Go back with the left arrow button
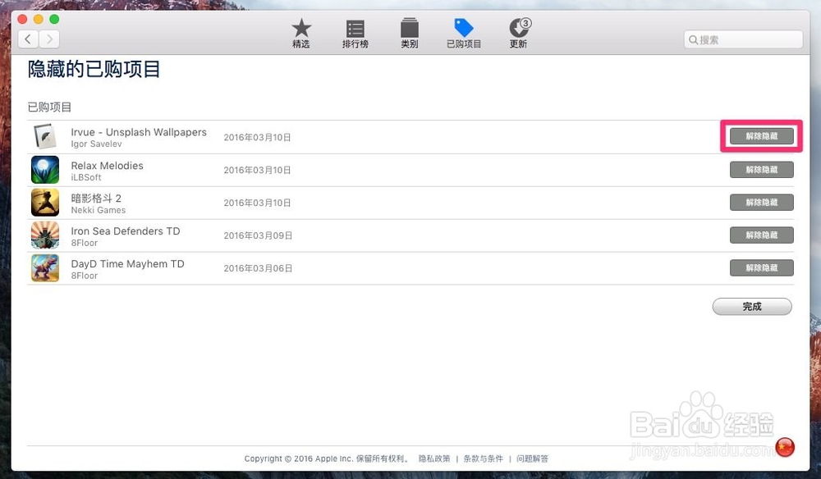The image size is (821, 479). point(28,39)
